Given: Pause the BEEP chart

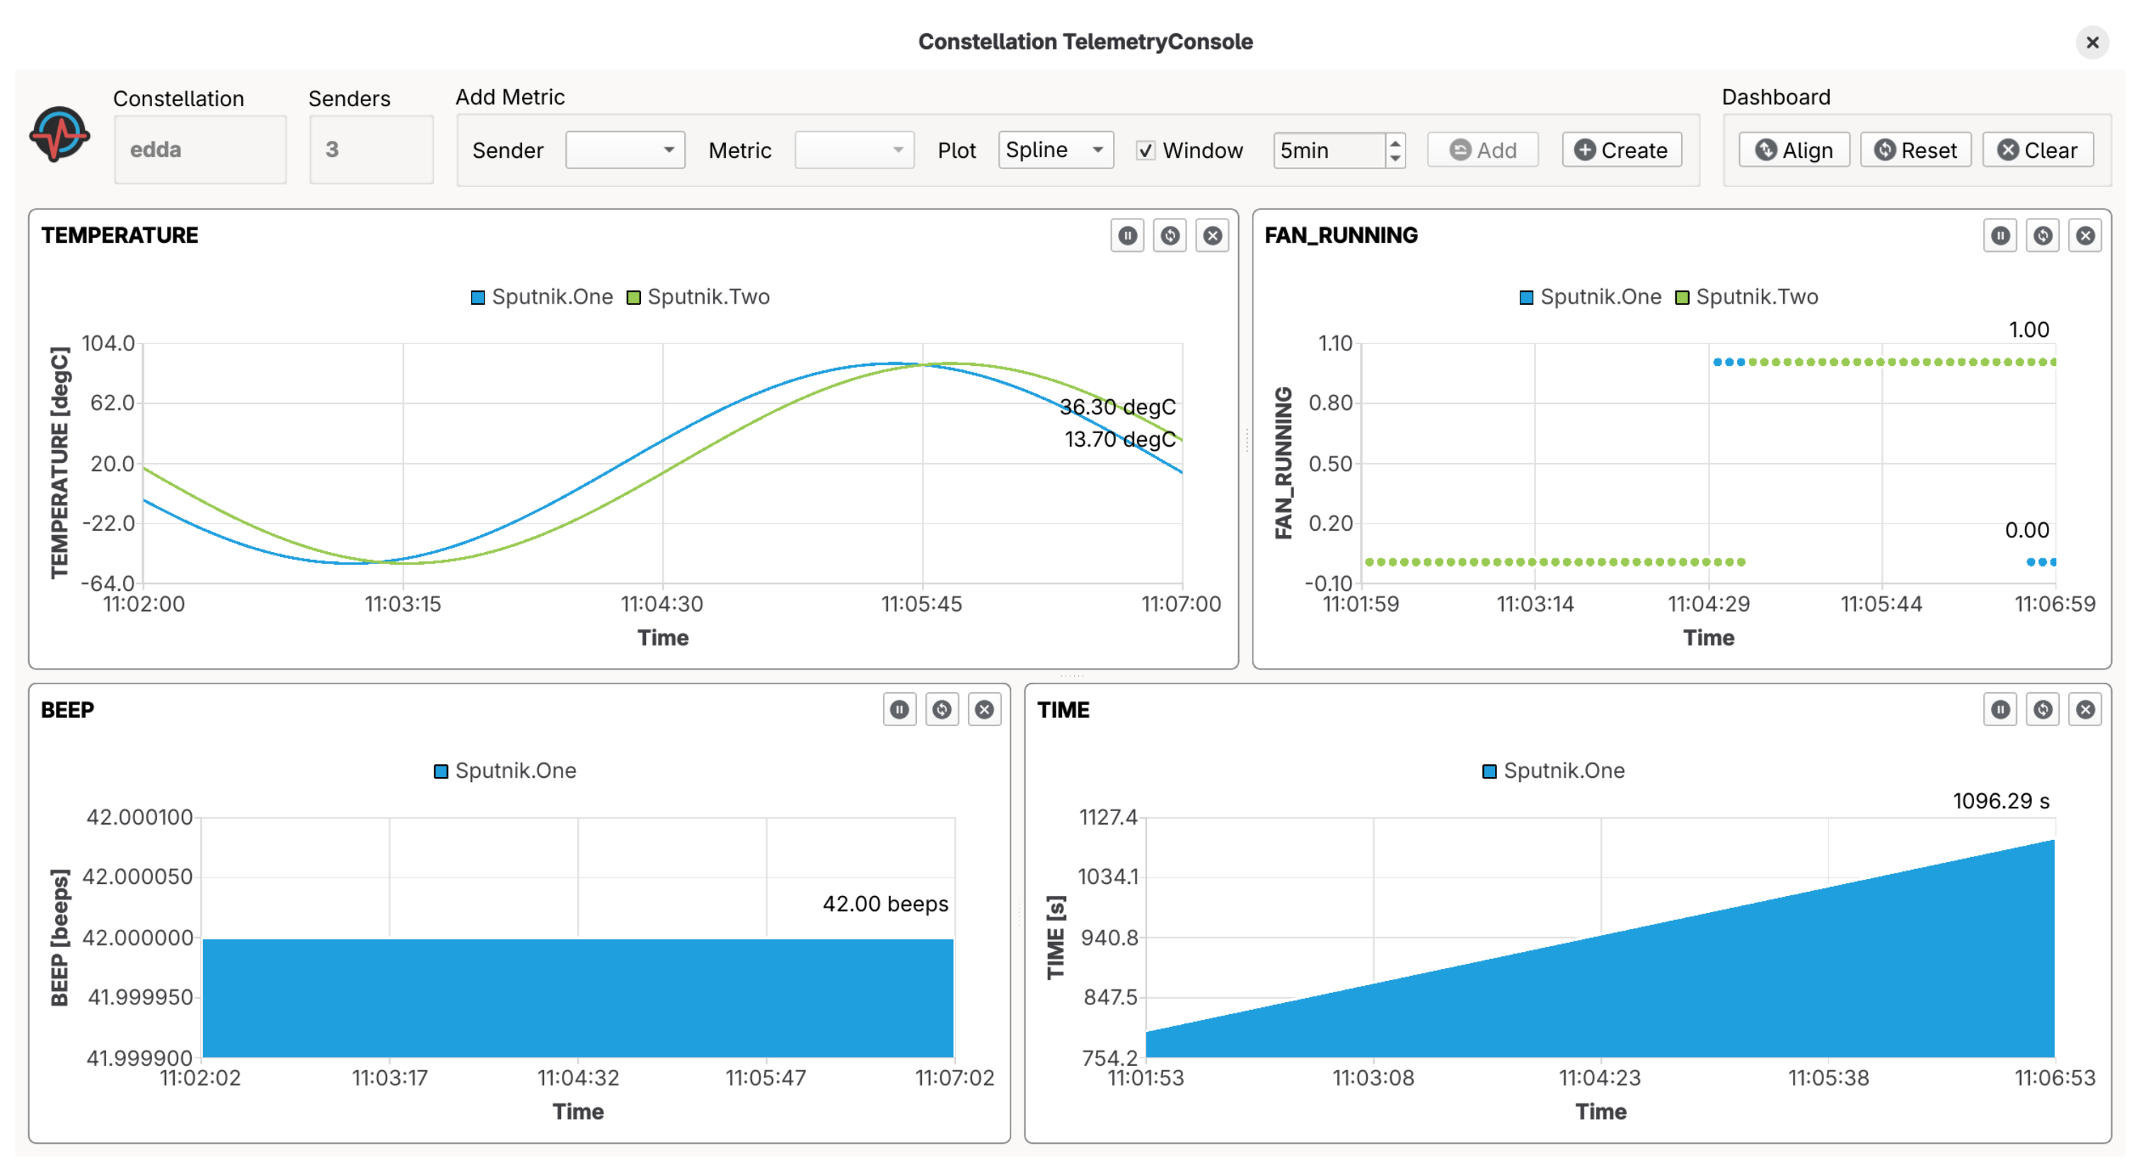Looking at the screenshot, I should (x=899, y=710).
